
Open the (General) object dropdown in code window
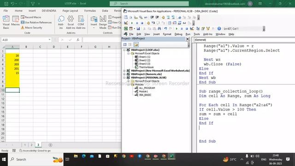pos(244,40)
